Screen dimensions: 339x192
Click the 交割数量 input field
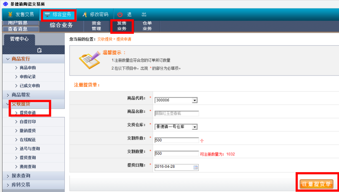176,153
